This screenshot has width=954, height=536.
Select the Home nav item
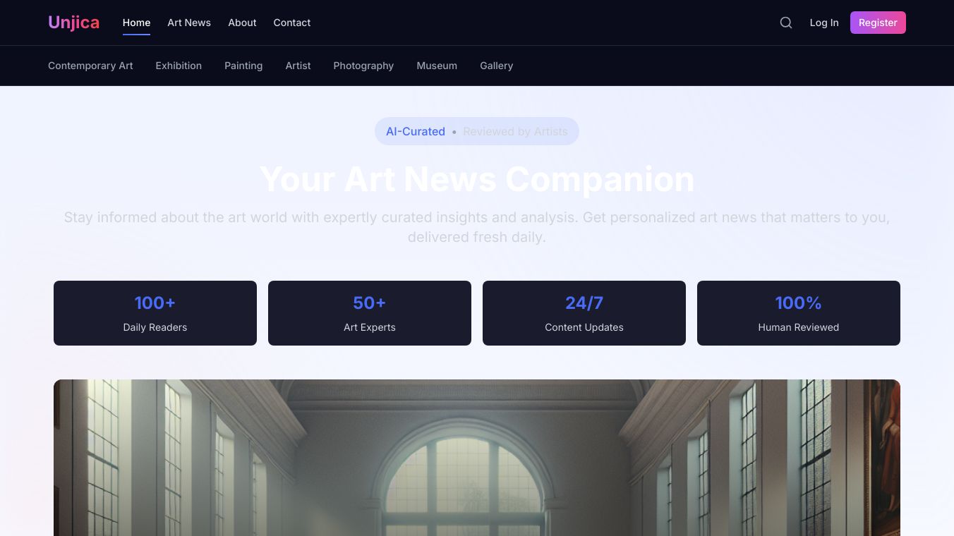point(136,23)
